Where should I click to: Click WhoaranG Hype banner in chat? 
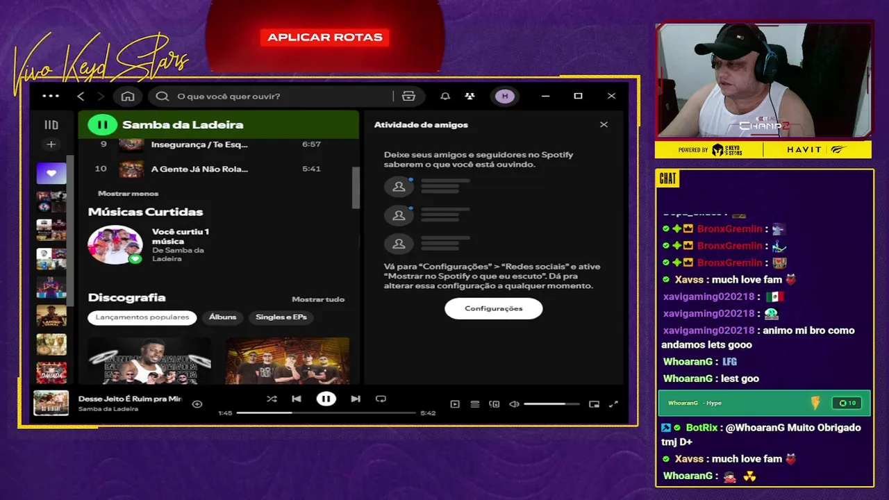763,403
